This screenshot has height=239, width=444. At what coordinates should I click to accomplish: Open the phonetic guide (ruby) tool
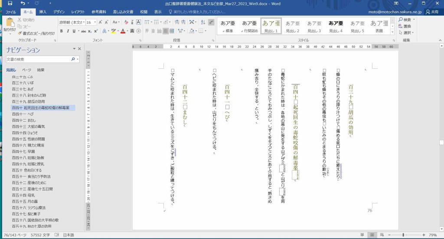coord(132,22)
